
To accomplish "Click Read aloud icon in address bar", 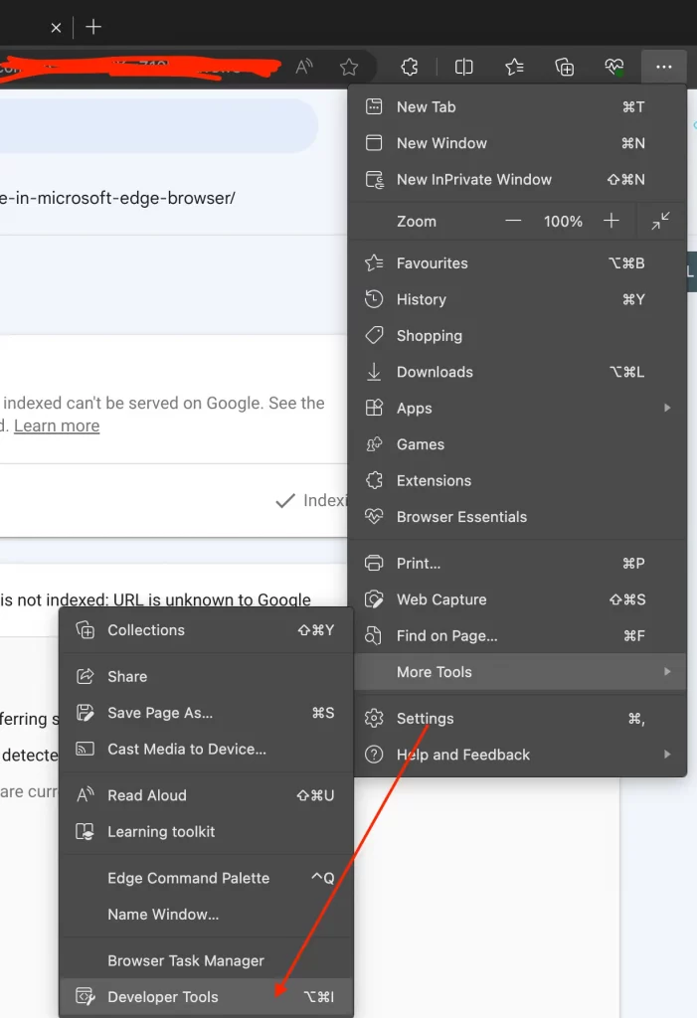I will point(304,67).
